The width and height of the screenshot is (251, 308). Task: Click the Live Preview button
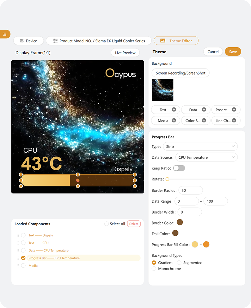pos(125,53)
